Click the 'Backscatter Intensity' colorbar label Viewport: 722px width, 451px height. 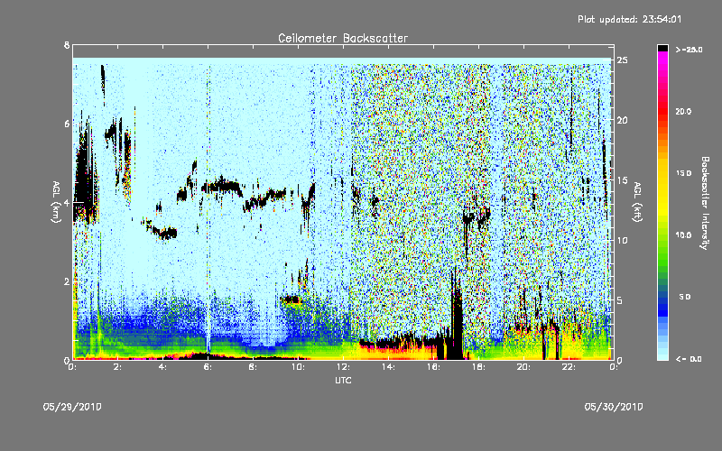705,203
